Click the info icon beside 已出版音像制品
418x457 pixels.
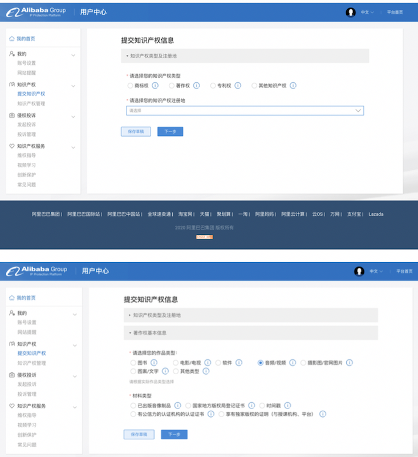178,406
